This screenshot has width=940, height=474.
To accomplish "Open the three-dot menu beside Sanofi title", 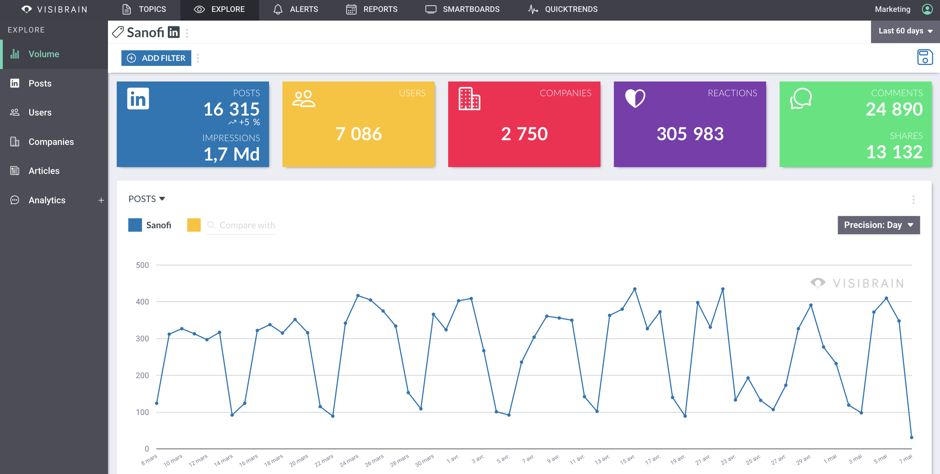I will click(187, 33).
